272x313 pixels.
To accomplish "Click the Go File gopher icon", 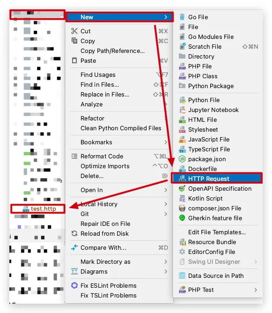I will 182,17.
